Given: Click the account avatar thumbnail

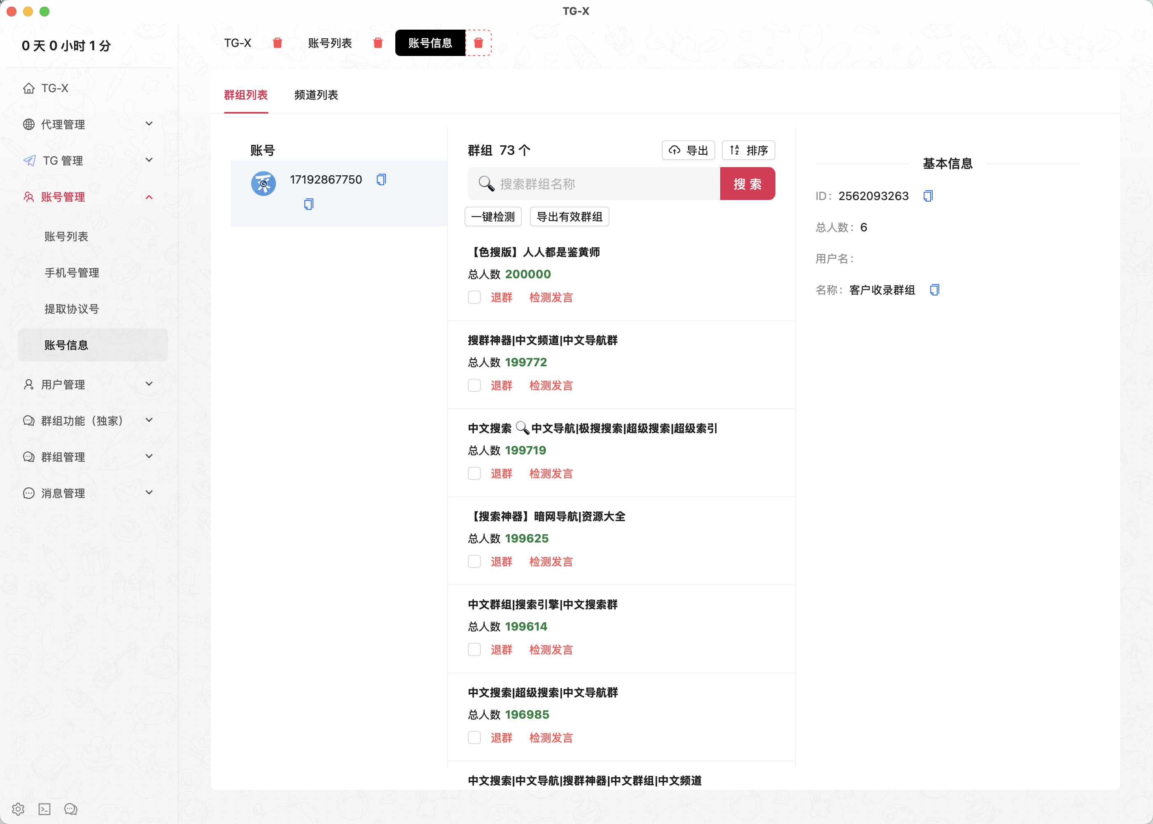Looking at the screenshot, I should (x=264, y=184).
